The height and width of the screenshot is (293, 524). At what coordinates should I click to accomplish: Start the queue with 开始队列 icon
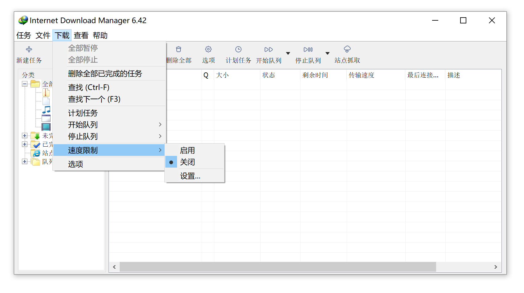(268, 49)
